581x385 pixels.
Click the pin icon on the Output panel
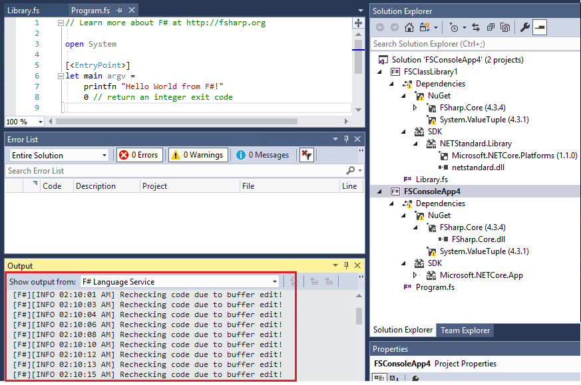[x=345, y=265]
